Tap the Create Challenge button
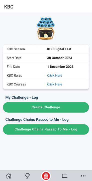The image size is (92, 181). click(x=46, y=107)
